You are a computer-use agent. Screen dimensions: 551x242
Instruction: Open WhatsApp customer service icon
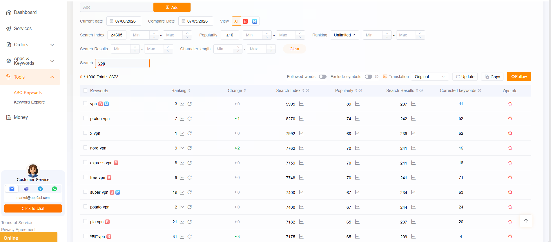coord(55,189)
